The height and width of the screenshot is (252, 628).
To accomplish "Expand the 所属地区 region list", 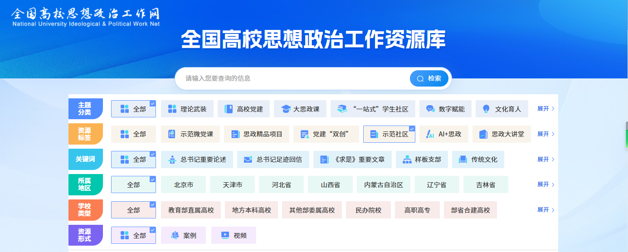I will (x=545, y=184).
